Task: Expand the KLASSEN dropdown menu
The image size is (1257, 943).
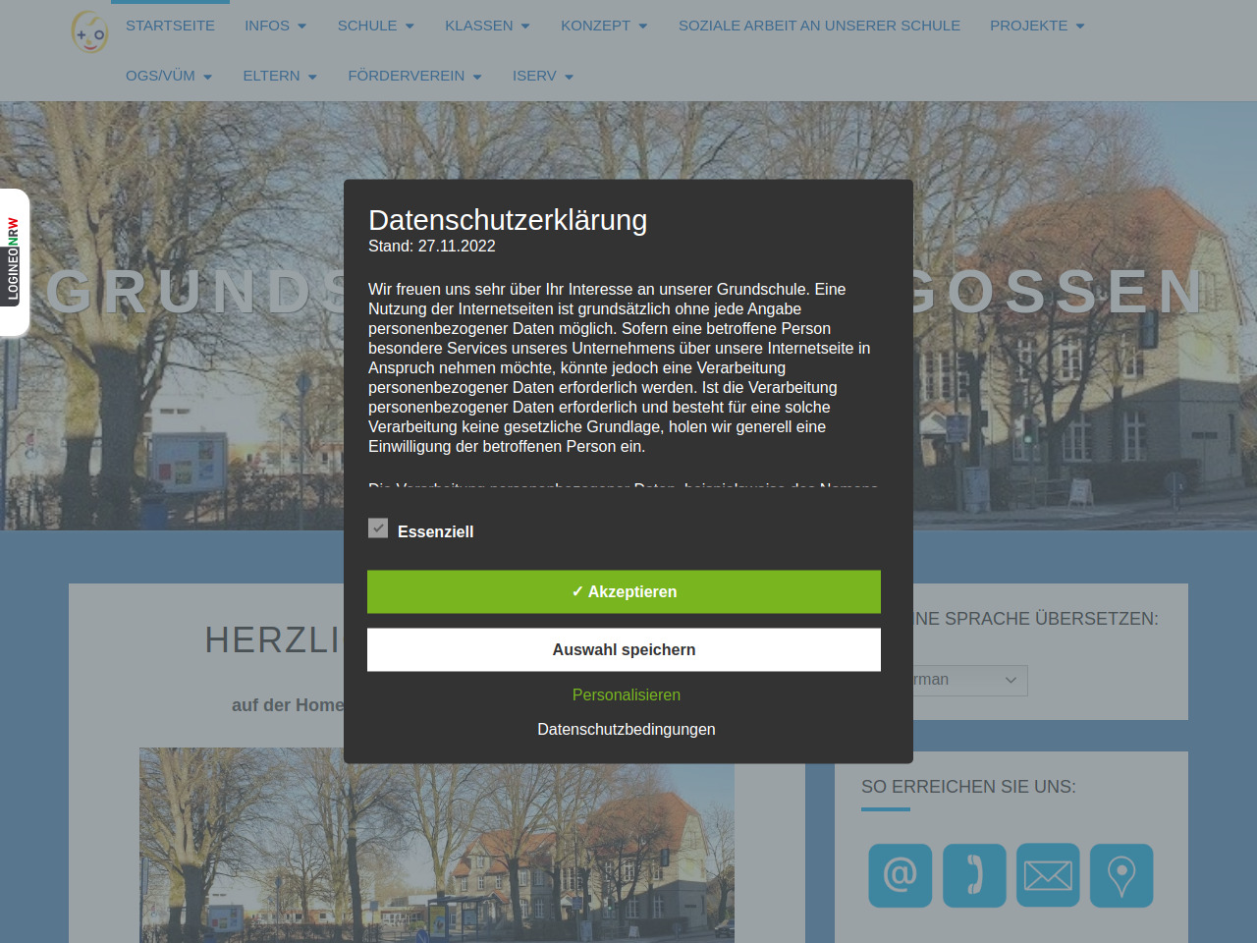Action: (x=487, y=26)
